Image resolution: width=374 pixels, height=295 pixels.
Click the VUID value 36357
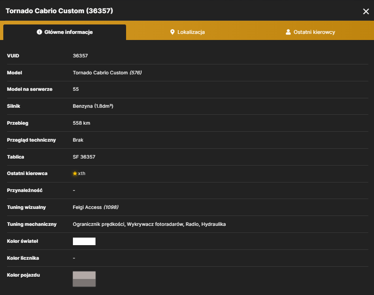[80, 56]
